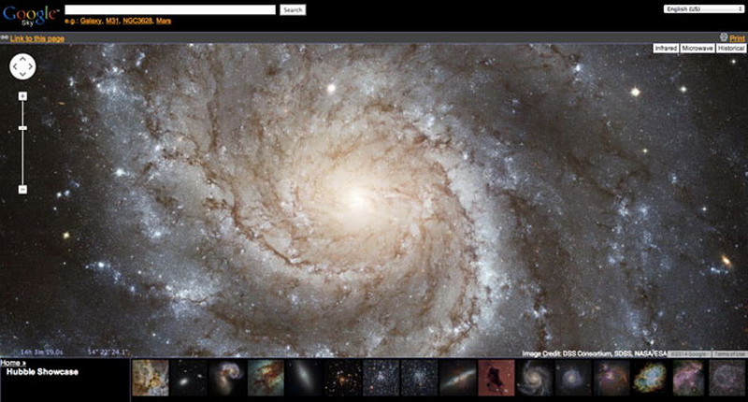Open the M31 example link
This screenshot has width=748, height=402.
point(111,21)
